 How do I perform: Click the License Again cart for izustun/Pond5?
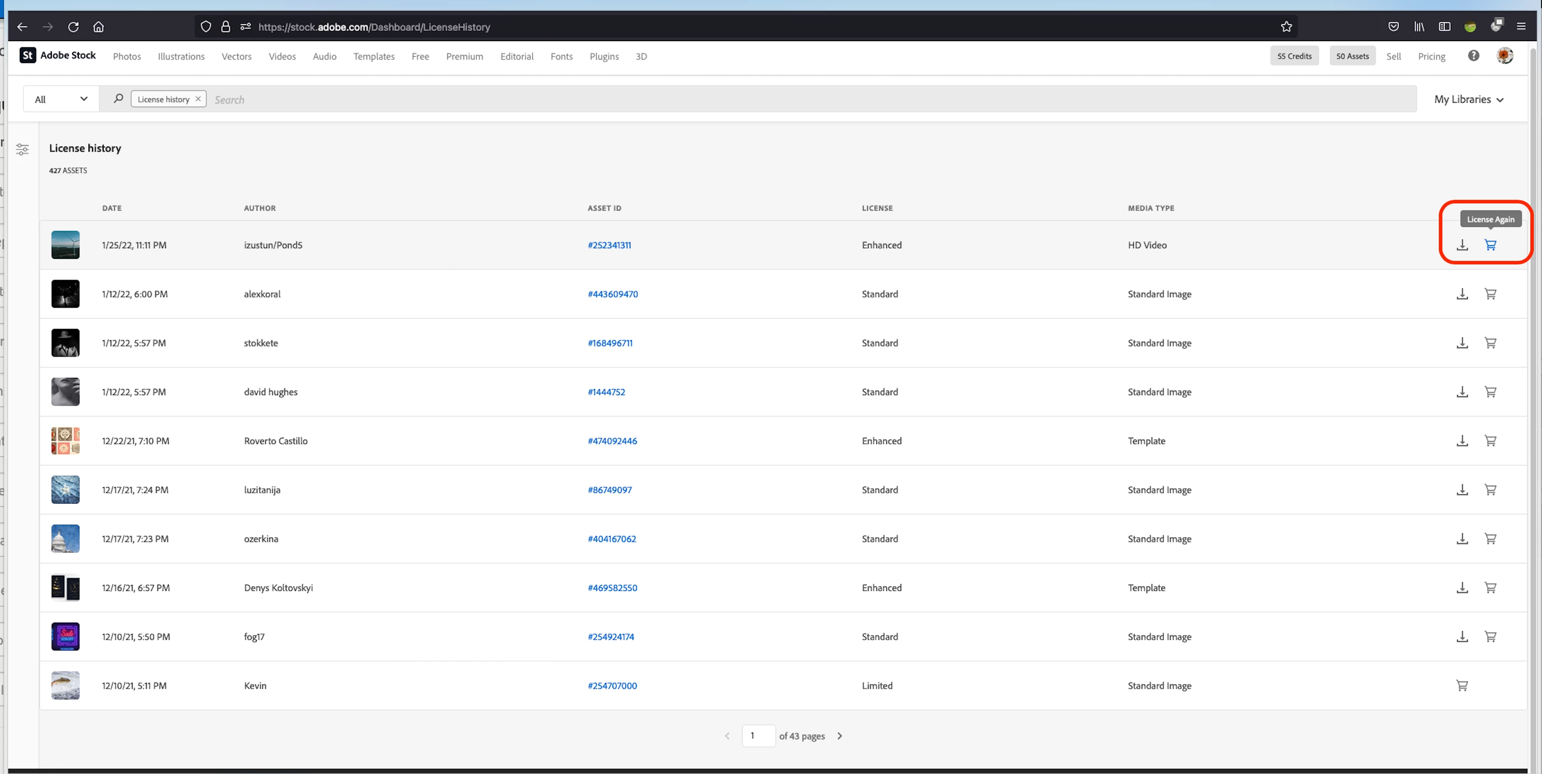click(1490, 245)
